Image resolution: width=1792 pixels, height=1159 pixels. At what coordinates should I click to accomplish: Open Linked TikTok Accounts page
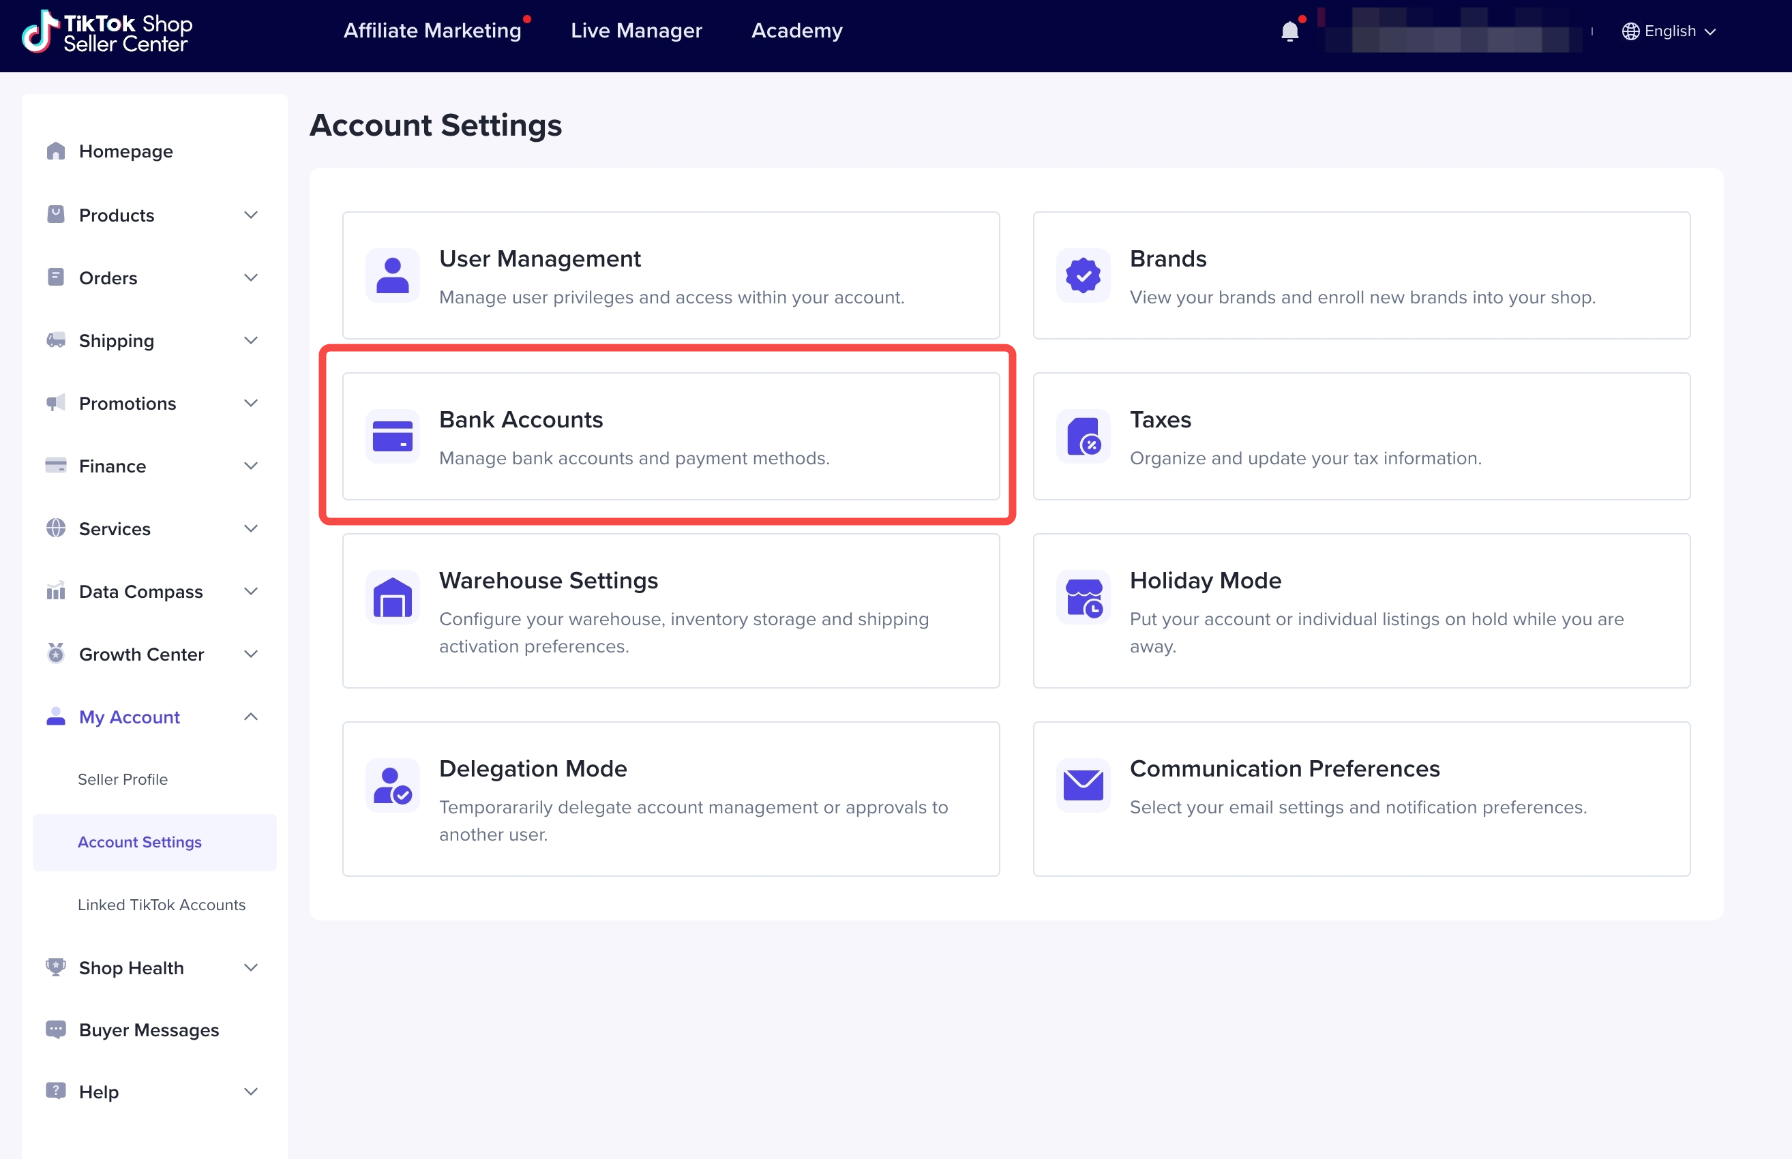point(161,905)
